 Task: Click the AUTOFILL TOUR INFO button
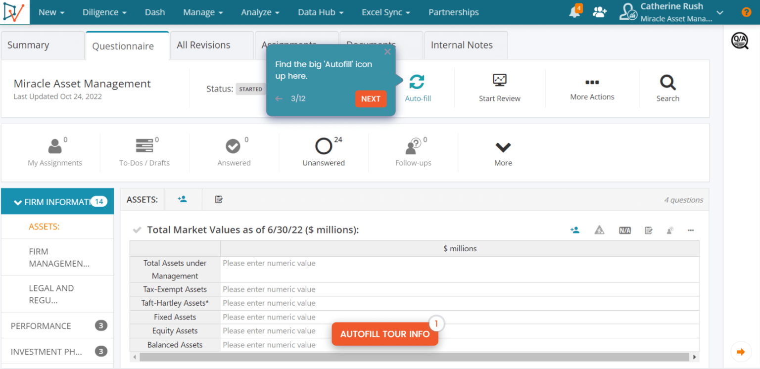[384, 334]
